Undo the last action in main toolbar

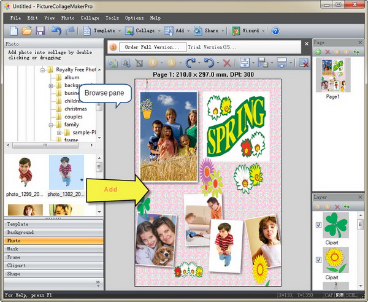click(x=56, y=31)
